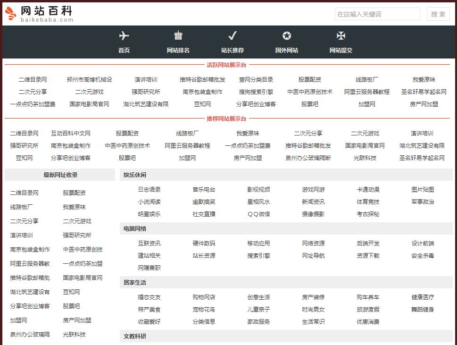Click the airplane icon above 首页
This screenshot has height=345, width=457.
(124, 35)
